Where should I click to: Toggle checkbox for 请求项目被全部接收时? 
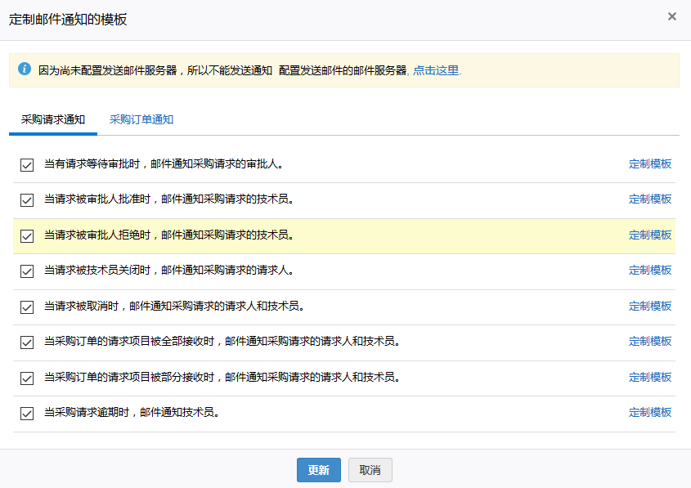click(x=27, y=342)
